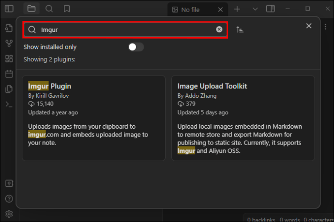This screenshot has height=222, width=334.
Task: Click the Showing 2 plugins text
Action: pyautogui.click(x=49, y=59)
